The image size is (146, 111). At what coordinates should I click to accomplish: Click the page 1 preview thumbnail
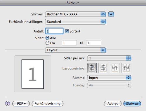pyautogui.click(x=33, y=74)
